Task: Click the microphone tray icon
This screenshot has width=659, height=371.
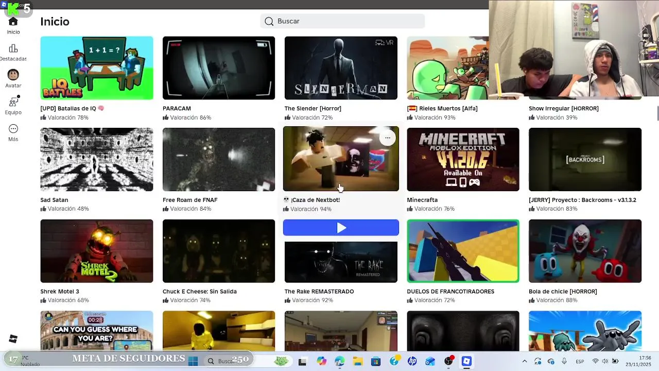Action: (564, 361)
